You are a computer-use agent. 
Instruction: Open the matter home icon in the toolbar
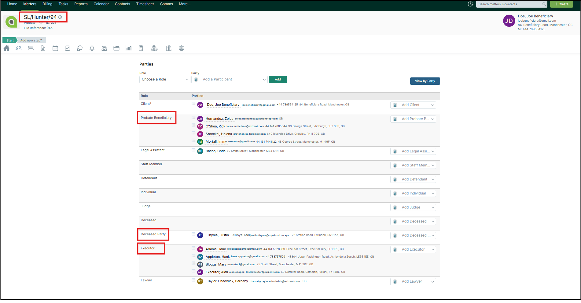[x=6, y=48]
